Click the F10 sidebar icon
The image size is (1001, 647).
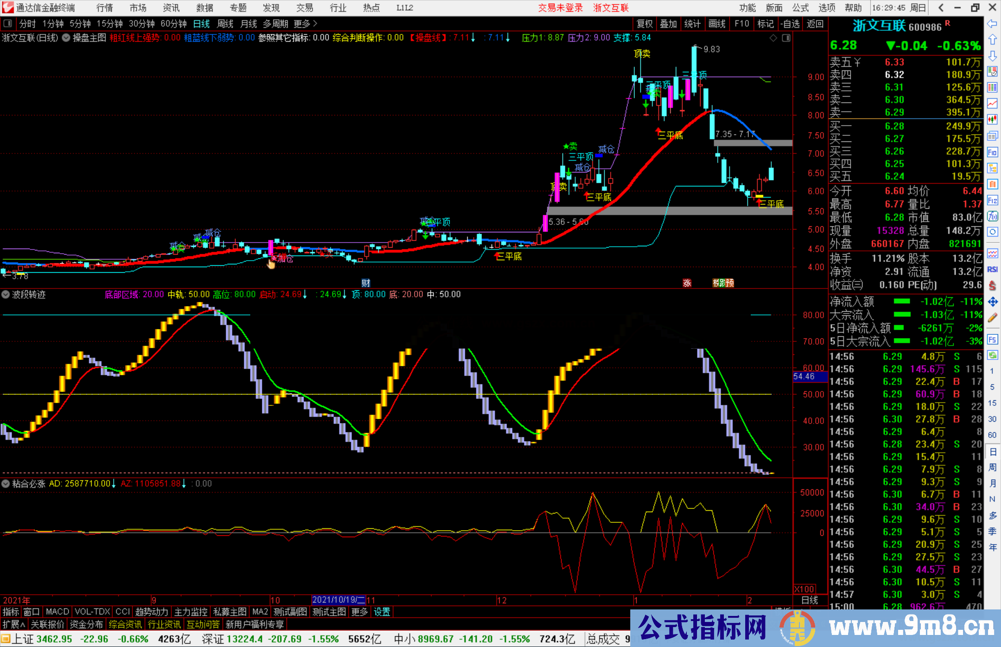click(x=992, y=152)
